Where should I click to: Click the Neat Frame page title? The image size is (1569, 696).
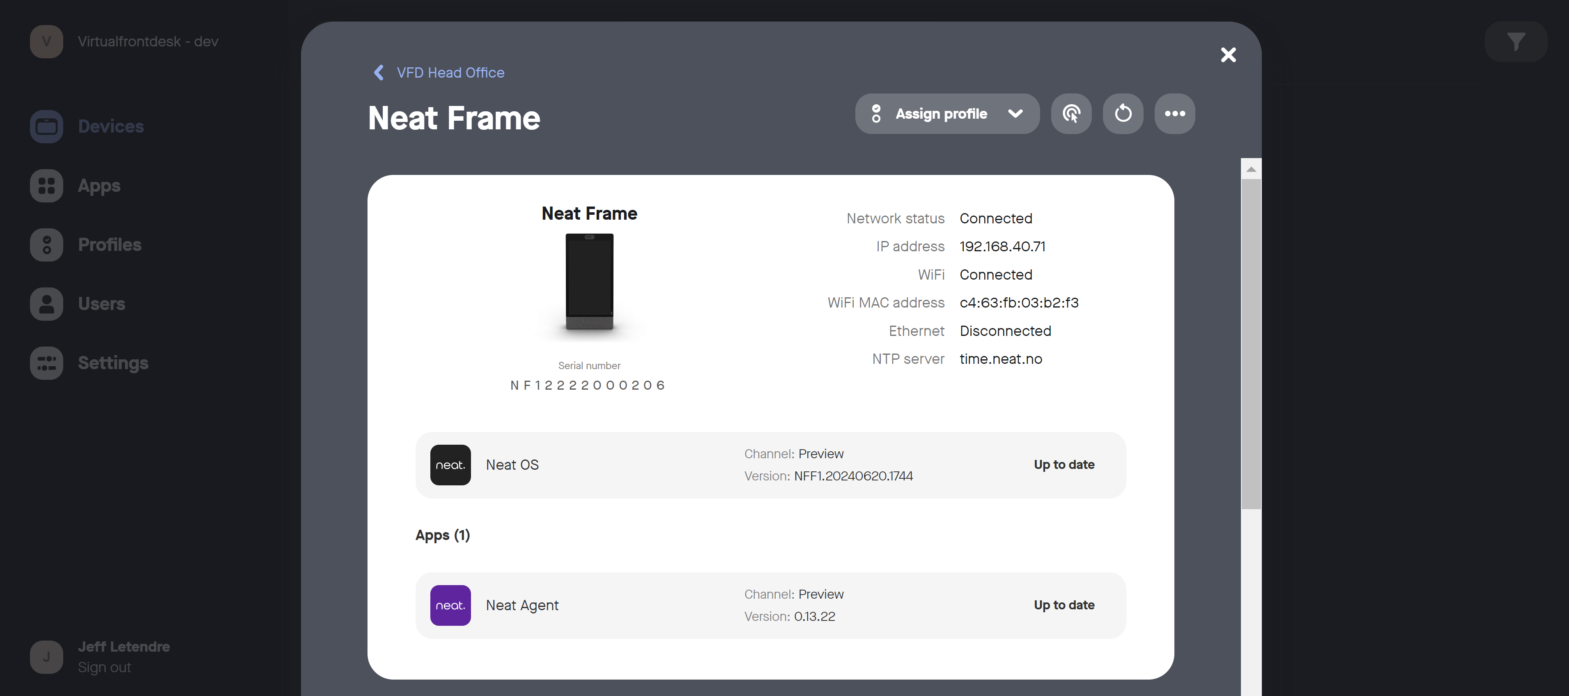(455, 118)
